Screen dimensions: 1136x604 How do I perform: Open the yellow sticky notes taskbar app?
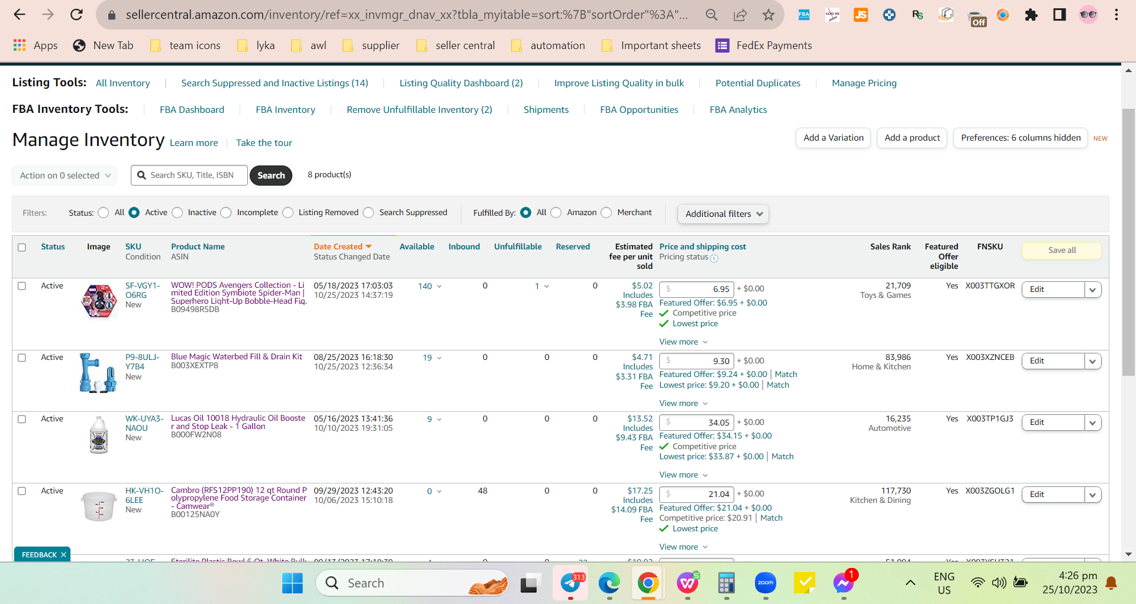tap(805, 583)
